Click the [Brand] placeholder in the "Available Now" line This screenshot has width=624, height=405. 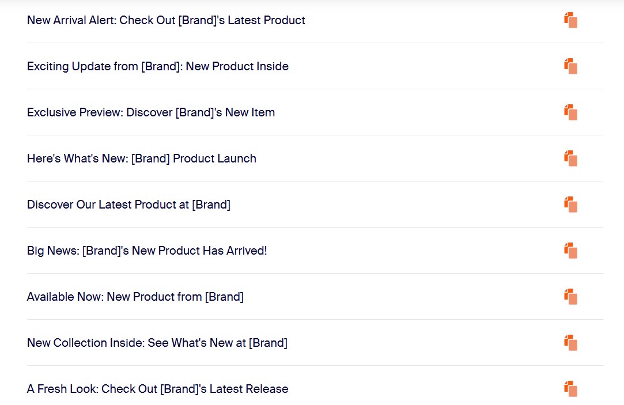coord(225,297)
